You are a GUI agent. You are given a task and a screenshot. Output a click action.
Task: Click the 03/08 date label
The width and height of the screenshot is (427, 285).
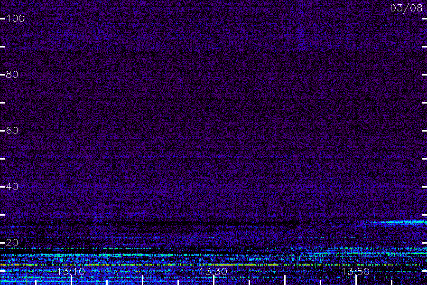tap(406, 8)
